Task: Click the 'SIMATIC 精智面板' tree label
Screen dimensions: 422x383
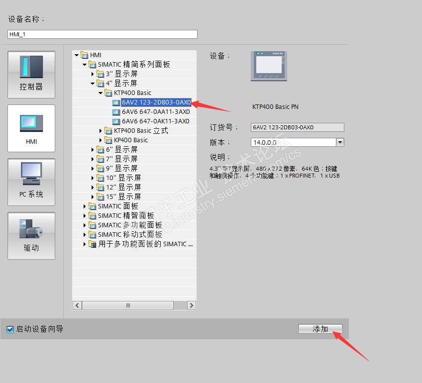Action: (x=126, y=216)
